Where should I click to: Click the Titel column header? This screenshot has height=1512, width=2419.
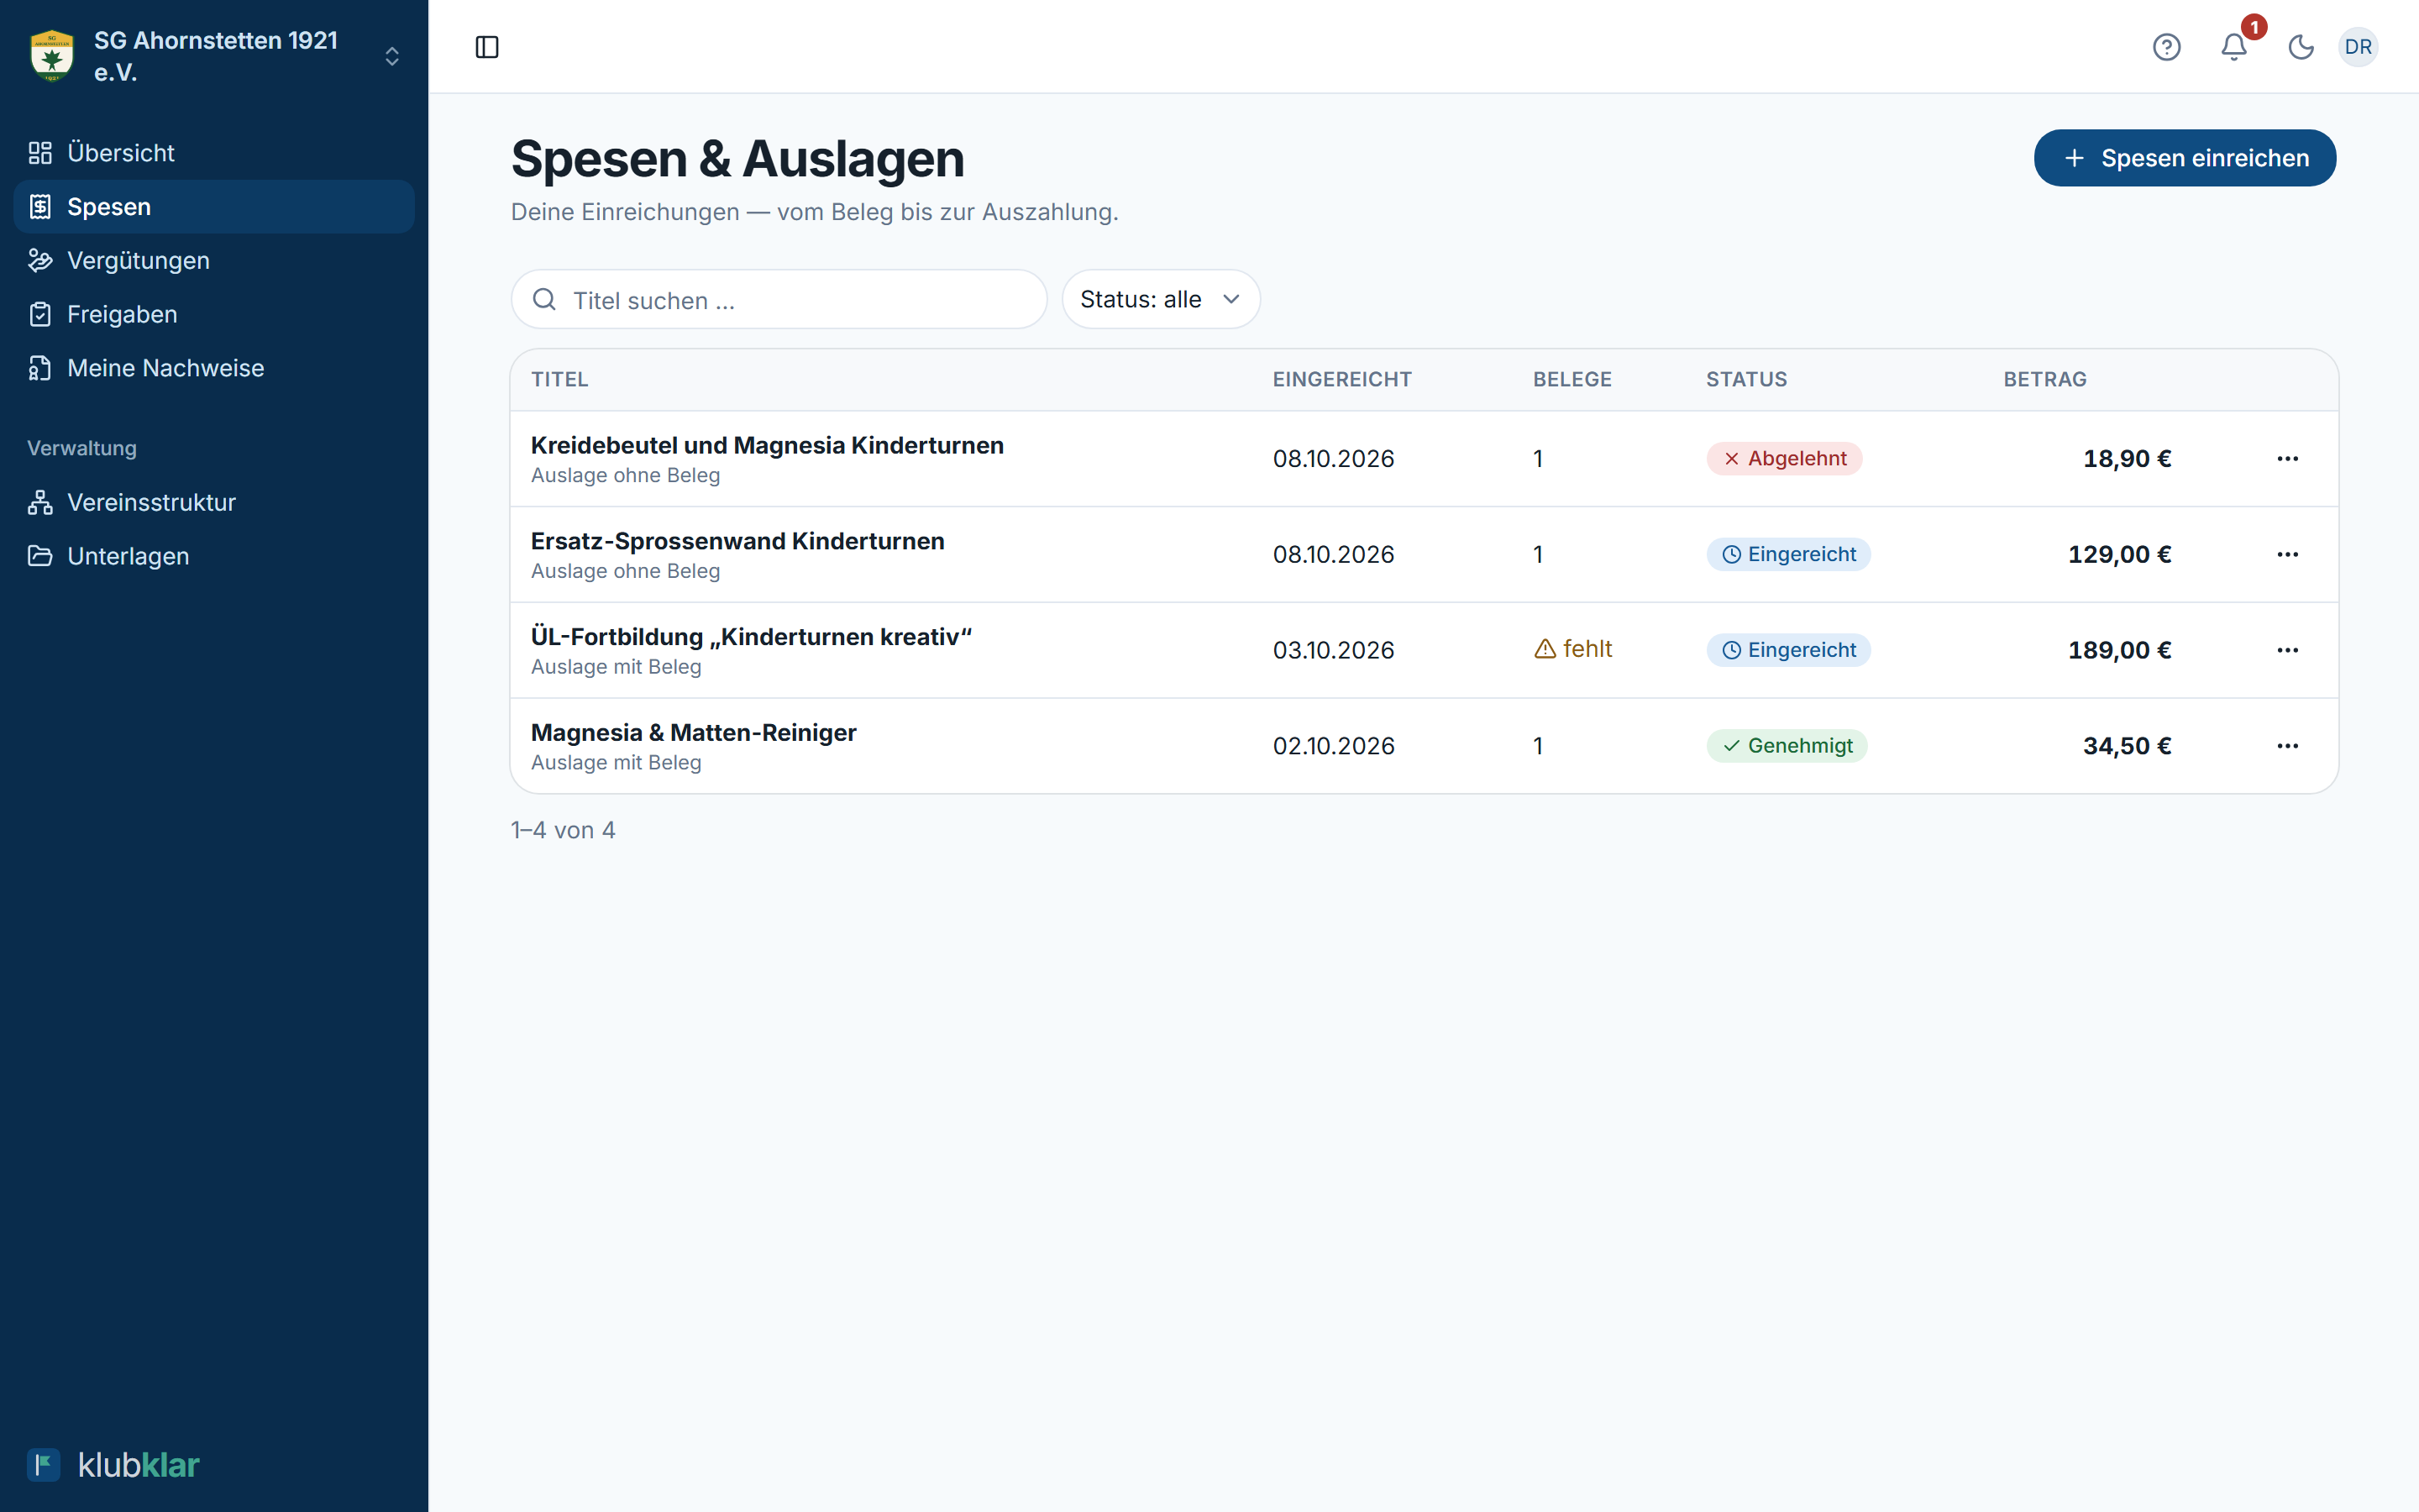(559, 380)
